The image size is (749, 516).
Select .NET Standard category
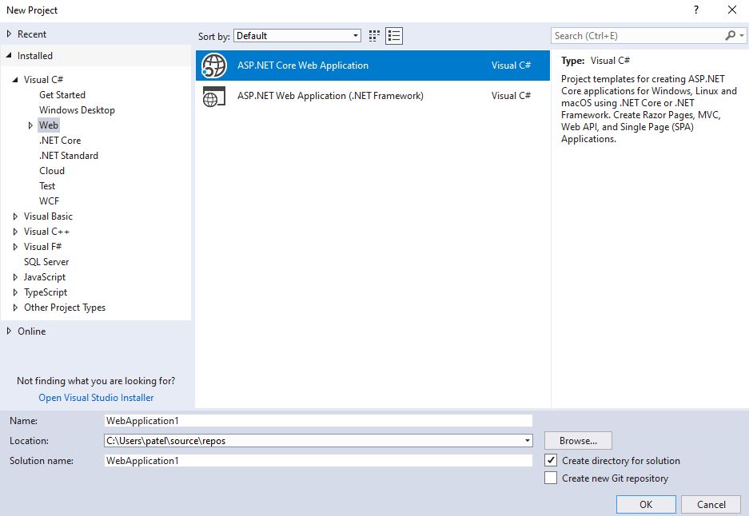(68, 156)
